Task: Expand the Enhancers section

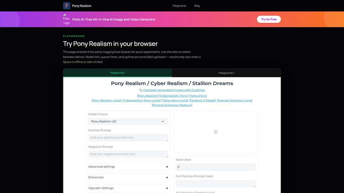Action: click(x=128, y=178)
